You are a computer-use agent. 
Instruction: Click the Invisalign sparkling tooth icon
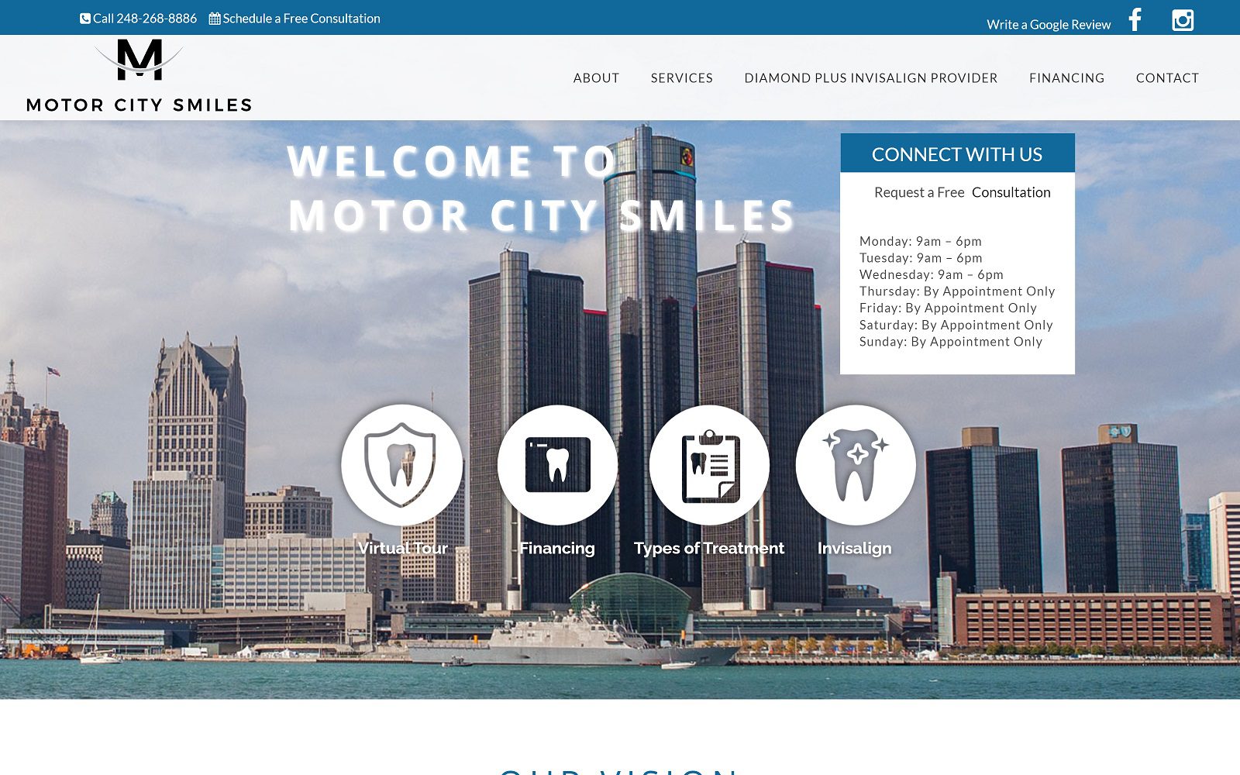(x=856, y=465)
